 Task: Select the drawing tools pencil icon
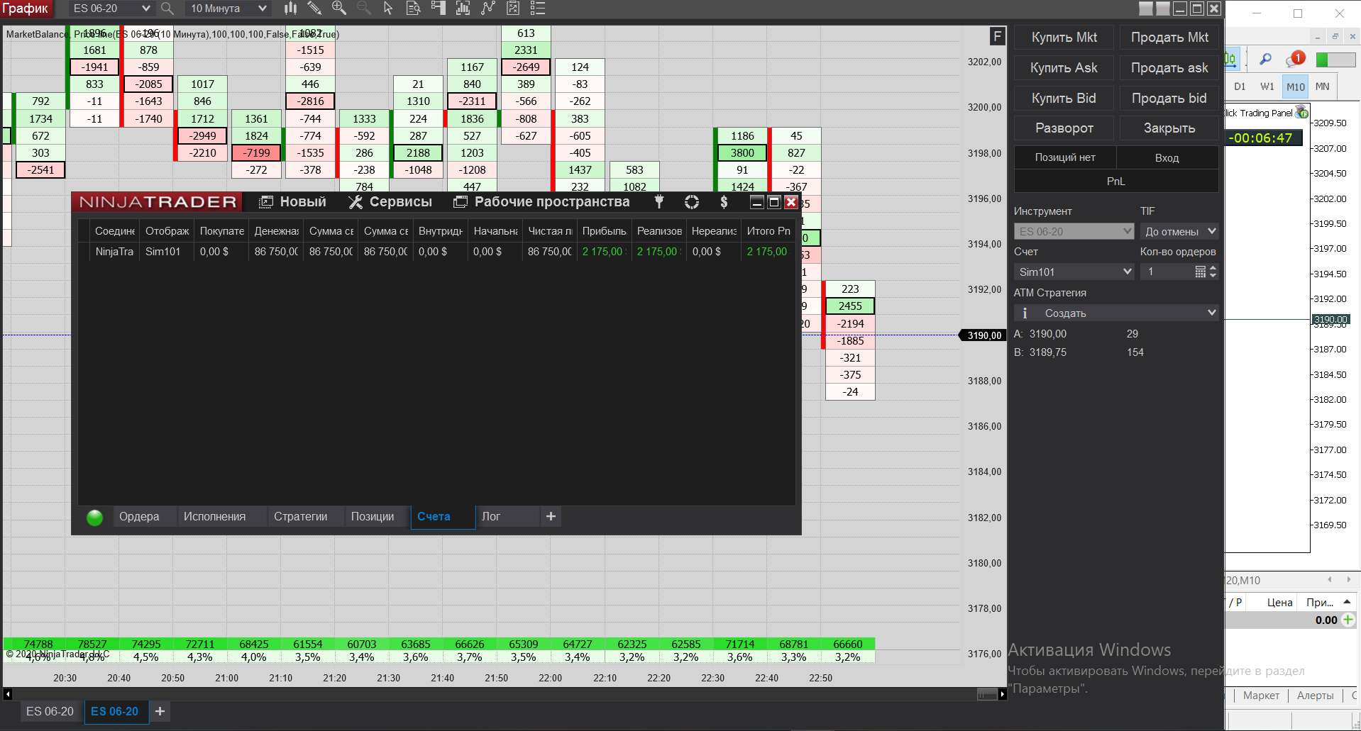[314, 9]
